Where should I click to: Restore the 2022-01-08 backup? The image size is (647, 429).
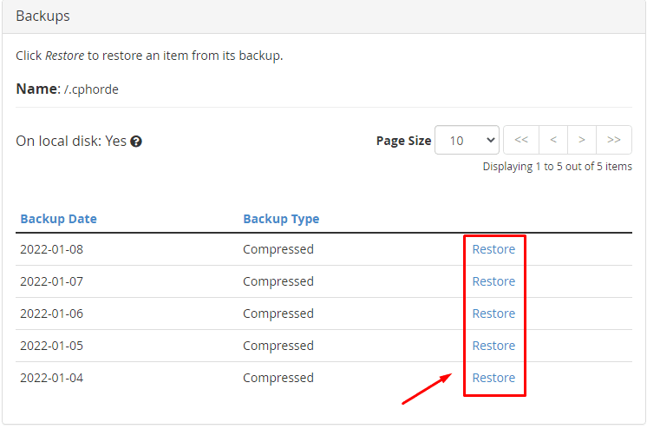[x=493, y=249]
